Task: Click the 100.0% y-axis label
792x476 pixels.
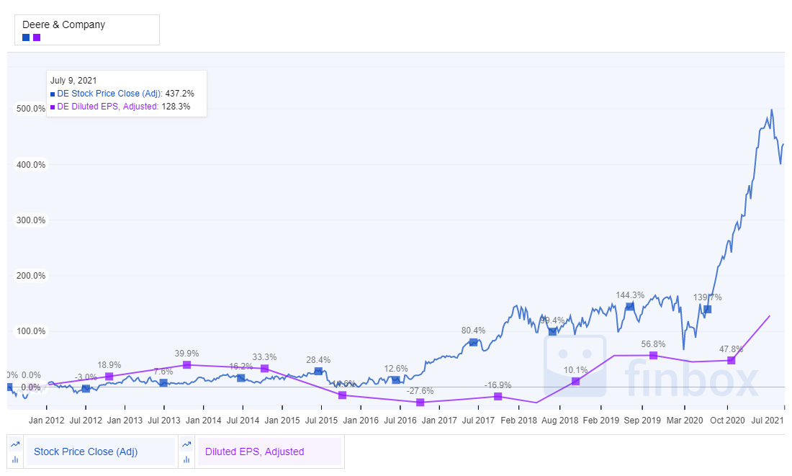Action: (31, 331)
